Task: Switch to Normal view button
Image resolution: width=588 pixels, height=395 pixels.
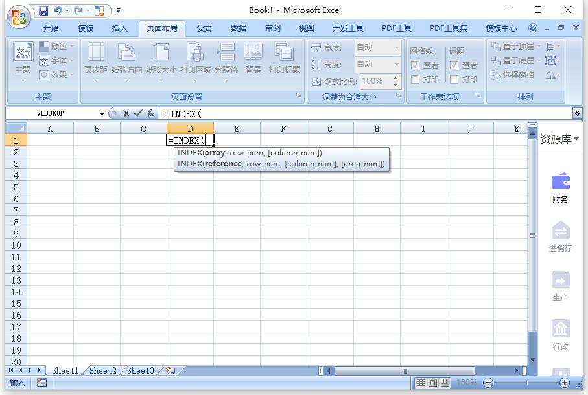Action: coord(421,383)
